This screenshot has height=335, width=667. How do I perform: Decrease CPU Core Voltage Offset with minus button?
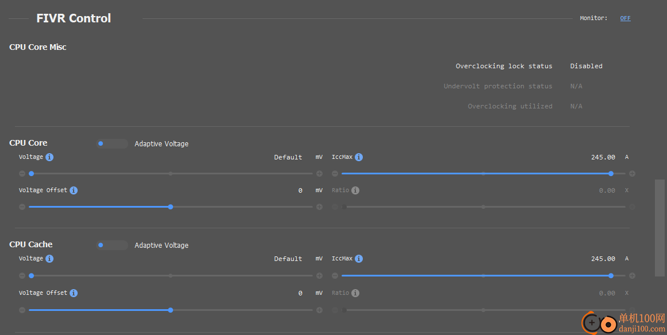pos(22,207)
